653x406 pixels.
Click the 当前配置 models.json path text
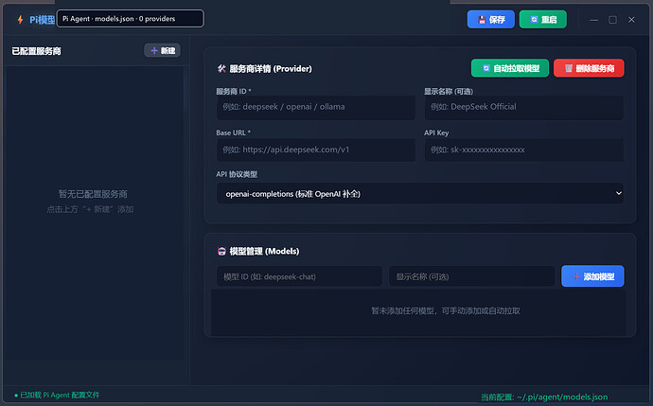tap(544, 397)
